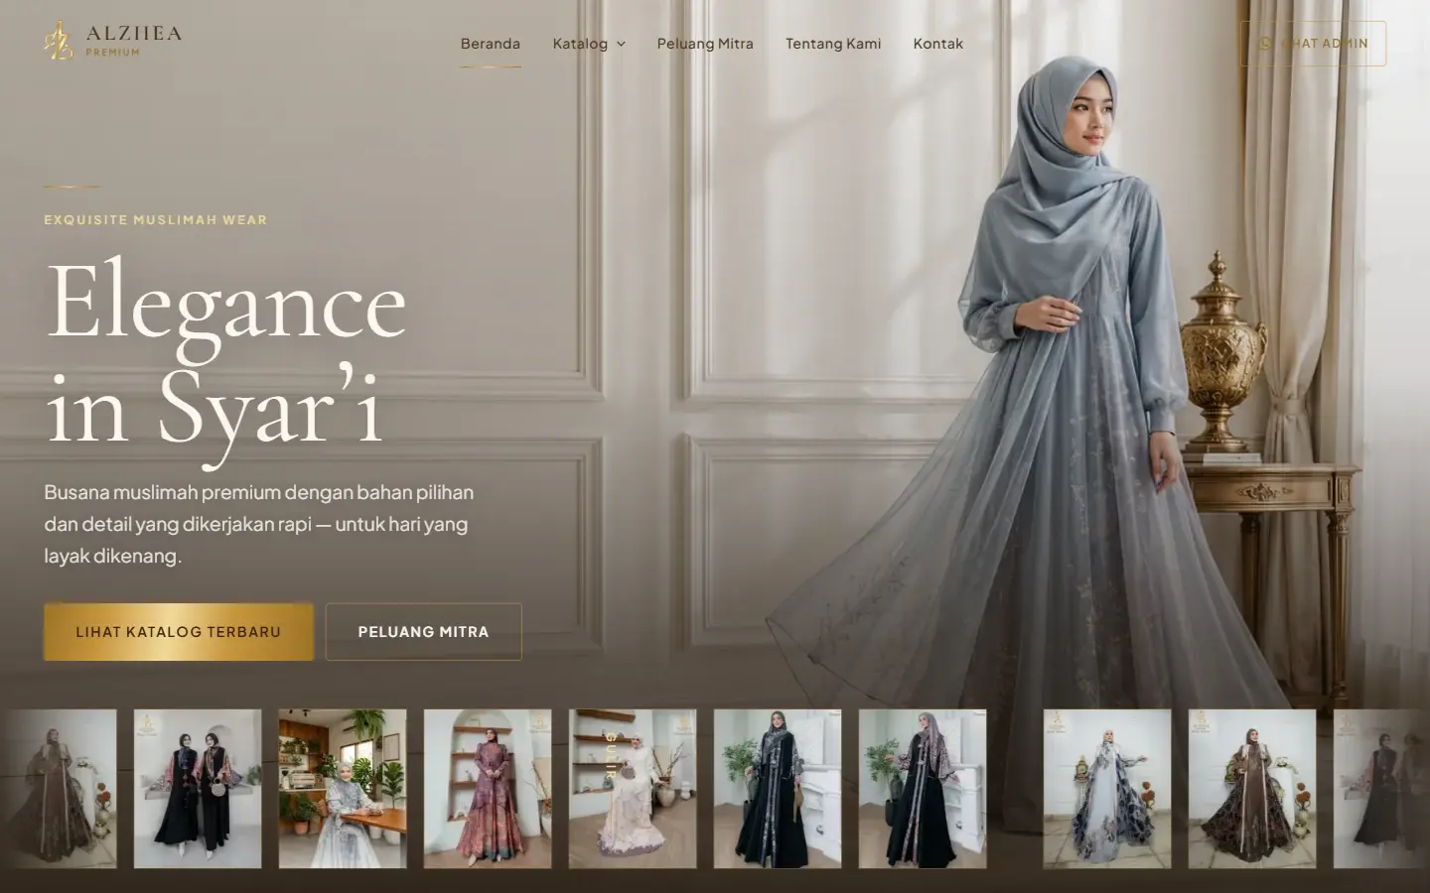Open the Beranda menu item
This screenshot has height=893, width=1430.
point(491,44)
